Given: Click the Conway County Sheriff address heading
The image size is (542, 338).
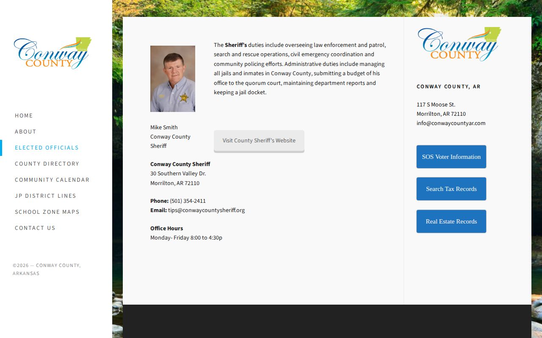Looking at the screenshot, I should 180,164.
